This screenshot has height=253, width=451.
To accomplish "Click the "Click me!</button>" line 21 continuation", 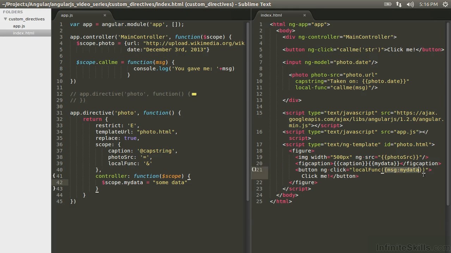I will click(330, 176).
